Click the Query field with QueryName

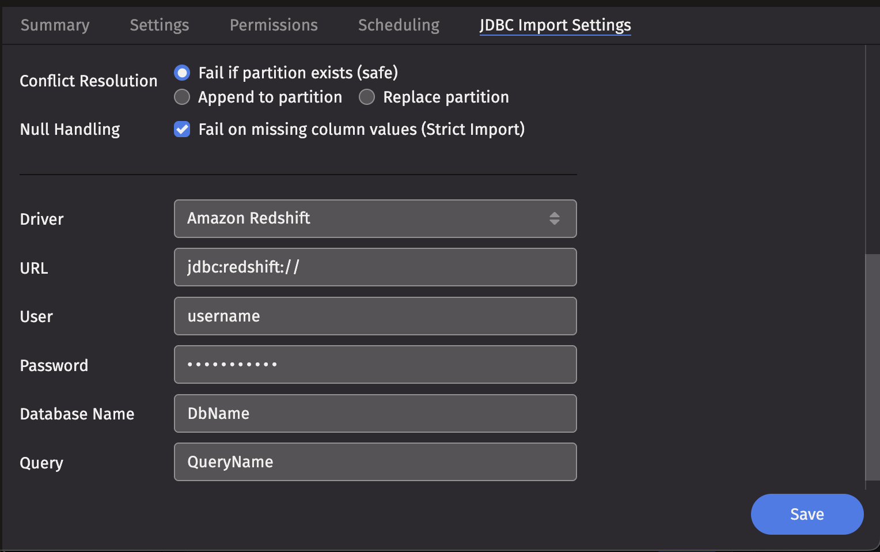coord(375,462)
